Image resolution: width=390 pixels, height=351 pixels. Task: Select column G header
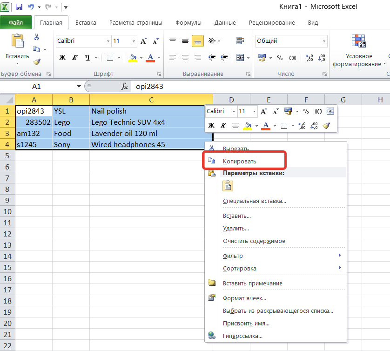343,100
